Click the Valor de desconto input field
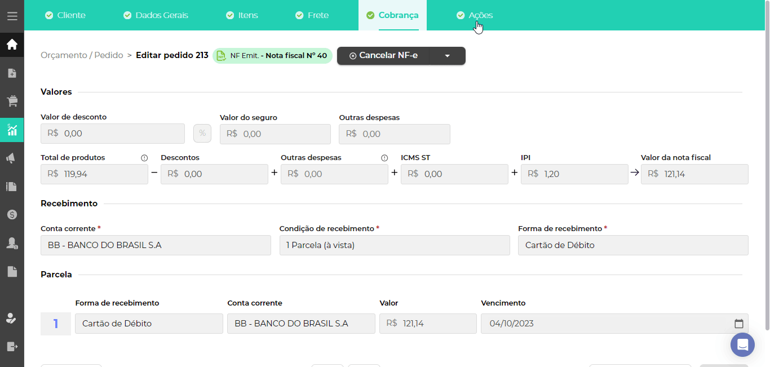The width and height of the screenshot is (770, 367). click(x=113, y=134)
